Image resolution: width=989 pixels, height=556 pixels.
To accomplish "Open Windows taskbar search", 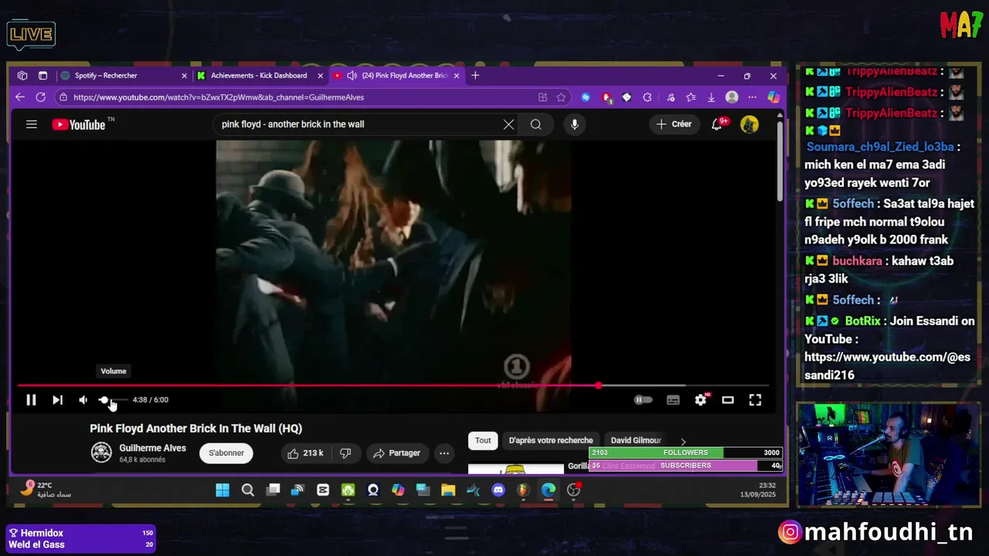I will click(x=248, y=490).
